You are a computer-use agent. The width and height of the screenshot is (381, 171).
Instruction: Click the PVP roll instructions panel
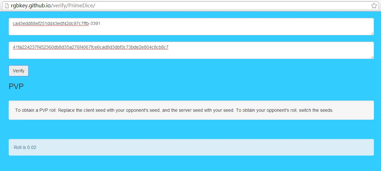coord(191,110)
